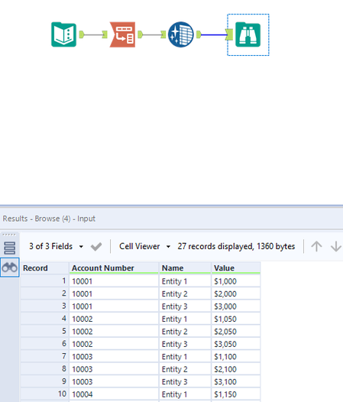343x402 pixels.
Task: Select the blue connection line to Browse
Action: (x=214, y=34)
